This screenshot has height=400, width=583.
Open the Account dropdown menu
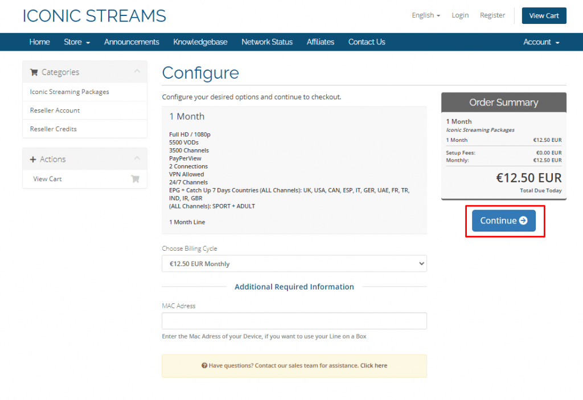pos(540,42)
